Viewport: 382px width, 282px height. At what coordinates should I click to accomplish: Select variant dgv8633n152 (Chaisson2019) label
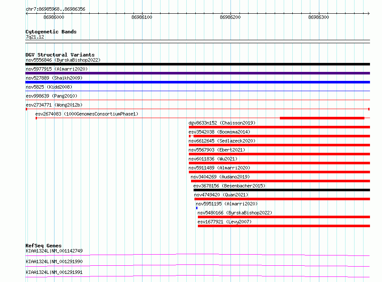[x=222, y=123]
